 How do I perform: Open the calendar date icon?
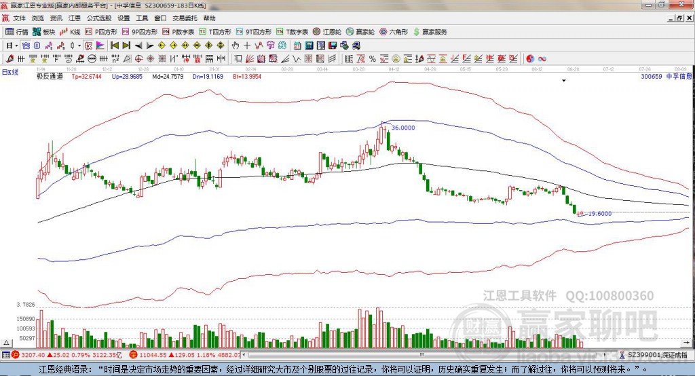tap(297, 45)
